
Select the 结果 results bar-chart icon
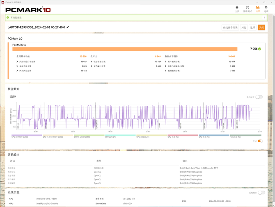pos(258,7)
